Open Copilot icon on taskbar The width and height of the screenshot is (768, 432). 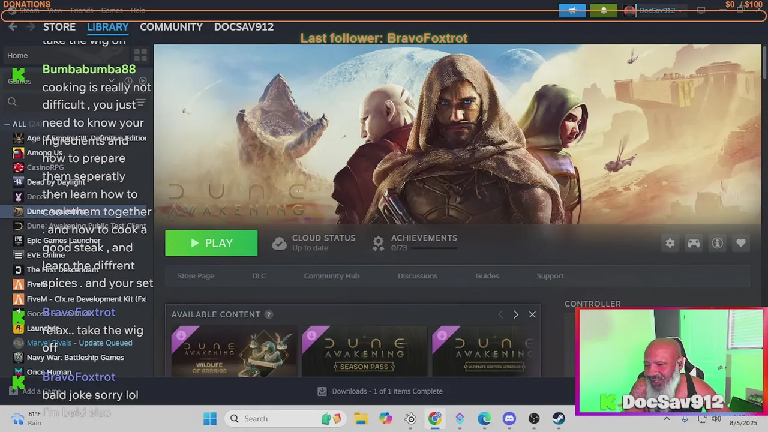(385, 419)
